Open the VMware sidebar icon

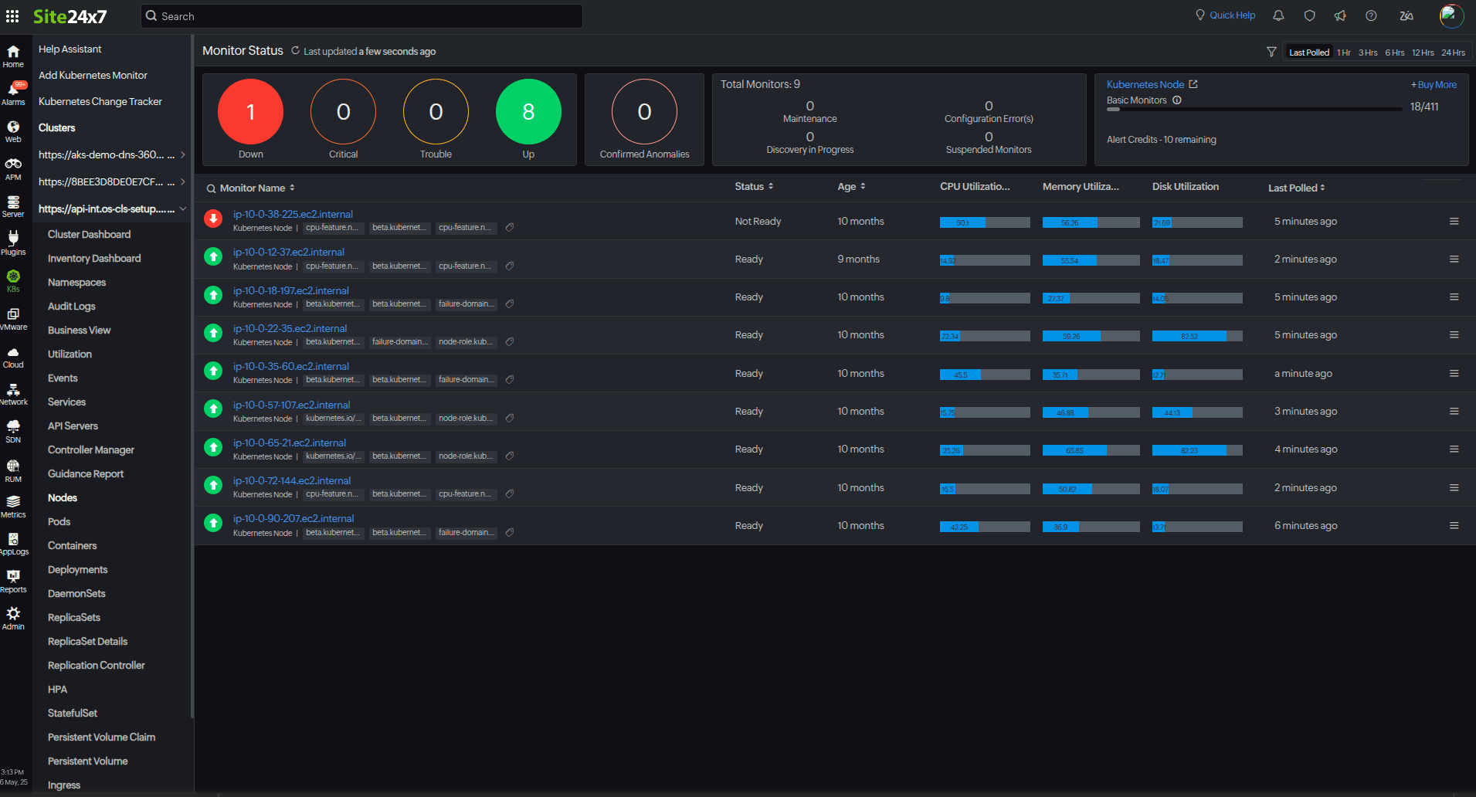pos(13,319)
